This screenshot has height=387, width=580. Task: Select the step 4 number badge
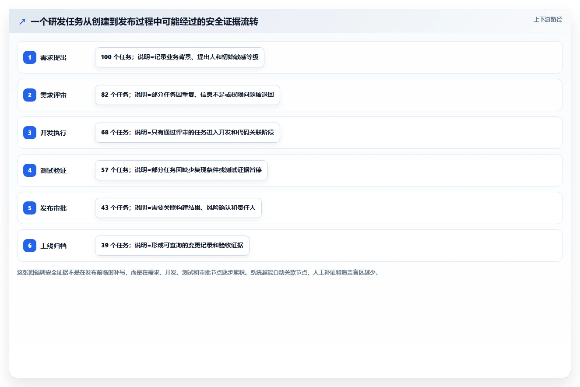click(30, 170)
